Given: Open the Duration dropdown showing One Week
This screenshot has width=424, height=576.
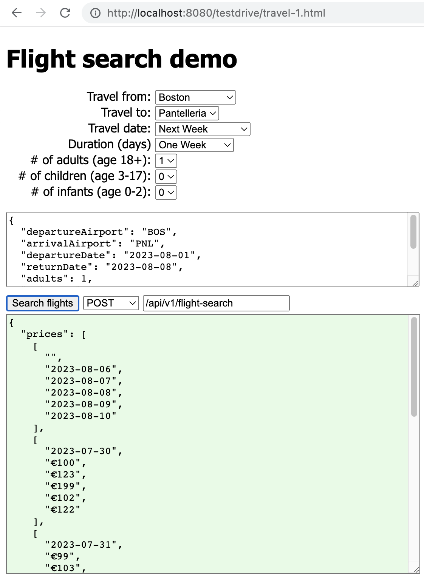Looking at the screenshot, I should [x=194, y=145].
